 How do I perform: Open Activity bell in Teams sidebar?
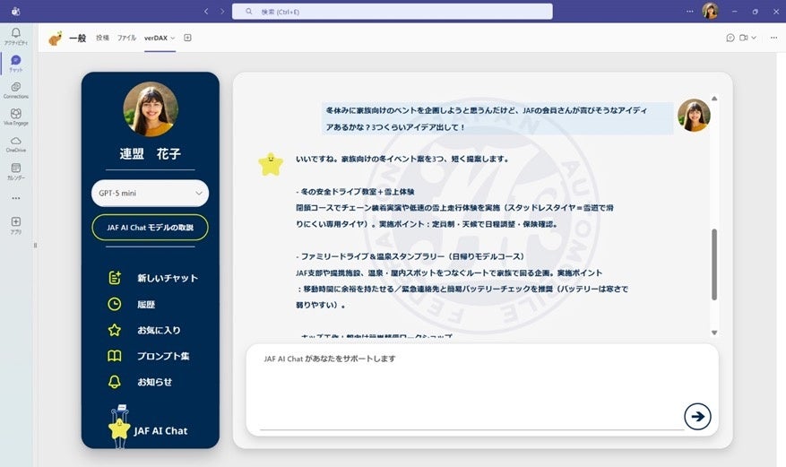coord(16,36)
